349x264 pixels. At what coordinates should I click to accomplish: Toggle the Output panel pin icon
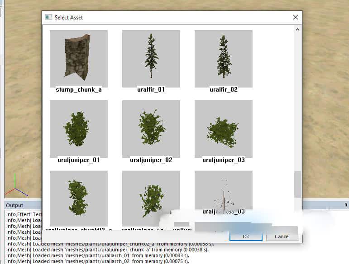(345, 205)
